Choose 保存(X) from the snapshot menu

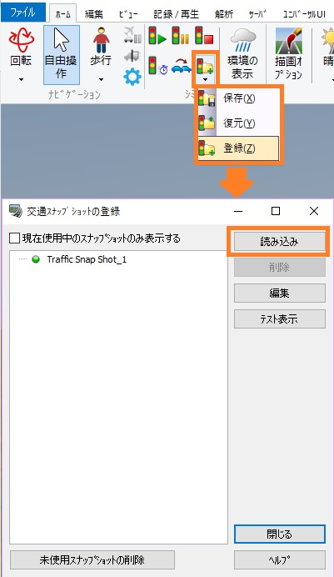[238, 98]
